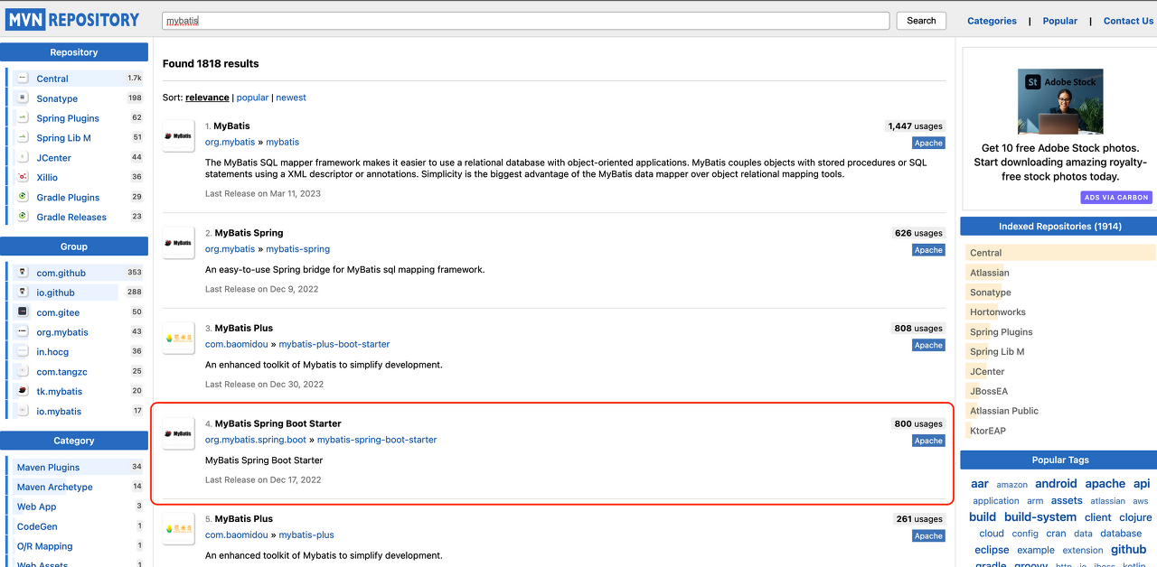The height and width of the screenshot is (567, 1157).
Task: Open Contact Us in top navigation
Action: (1128, 21)
